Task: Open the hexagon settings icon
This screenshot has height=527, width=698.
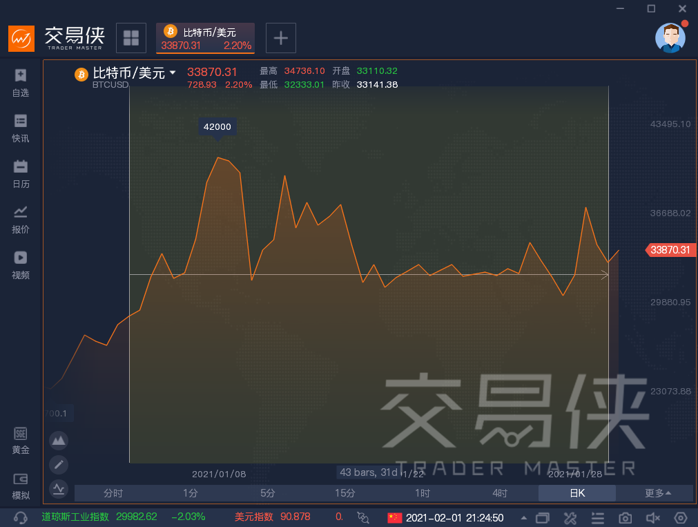Action: click(681, 518)
